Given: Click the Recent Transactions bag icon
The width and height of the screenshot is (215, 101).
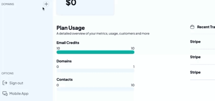Looking at the screenshot, I should 192,27.
